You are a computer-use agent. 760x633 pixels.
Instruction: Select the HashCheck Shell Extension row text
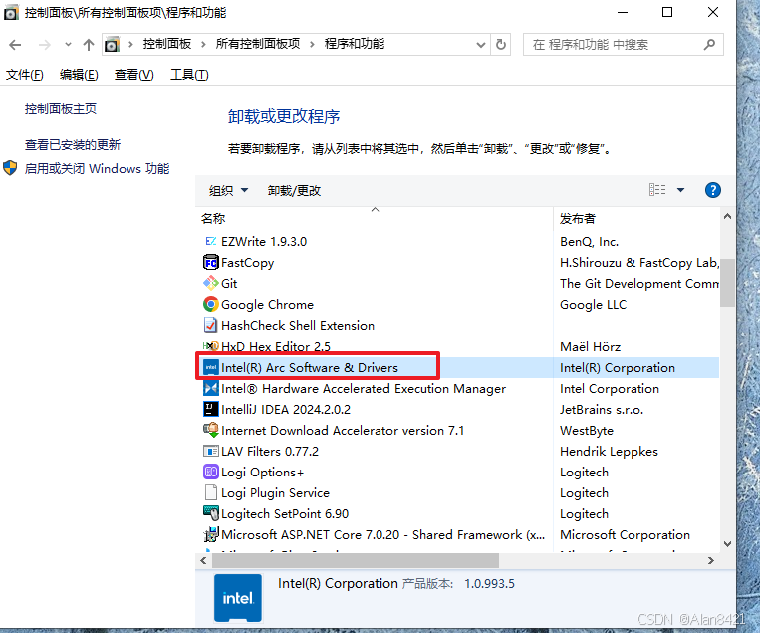pyautogui.click(x=298, y=326)
